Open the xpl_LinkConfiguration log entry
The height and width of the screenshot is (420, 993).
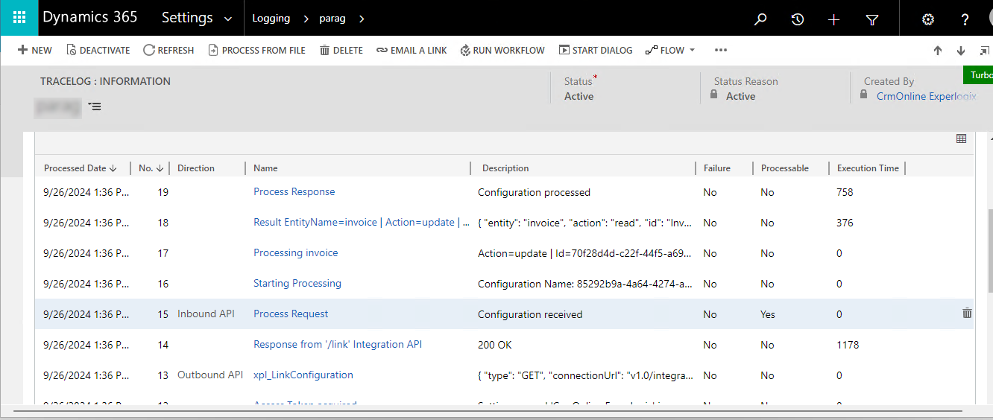[x=303, y=375]
